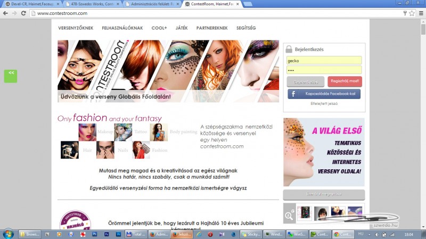Open the SEGÍTSÉG menu

coord(246,28)
